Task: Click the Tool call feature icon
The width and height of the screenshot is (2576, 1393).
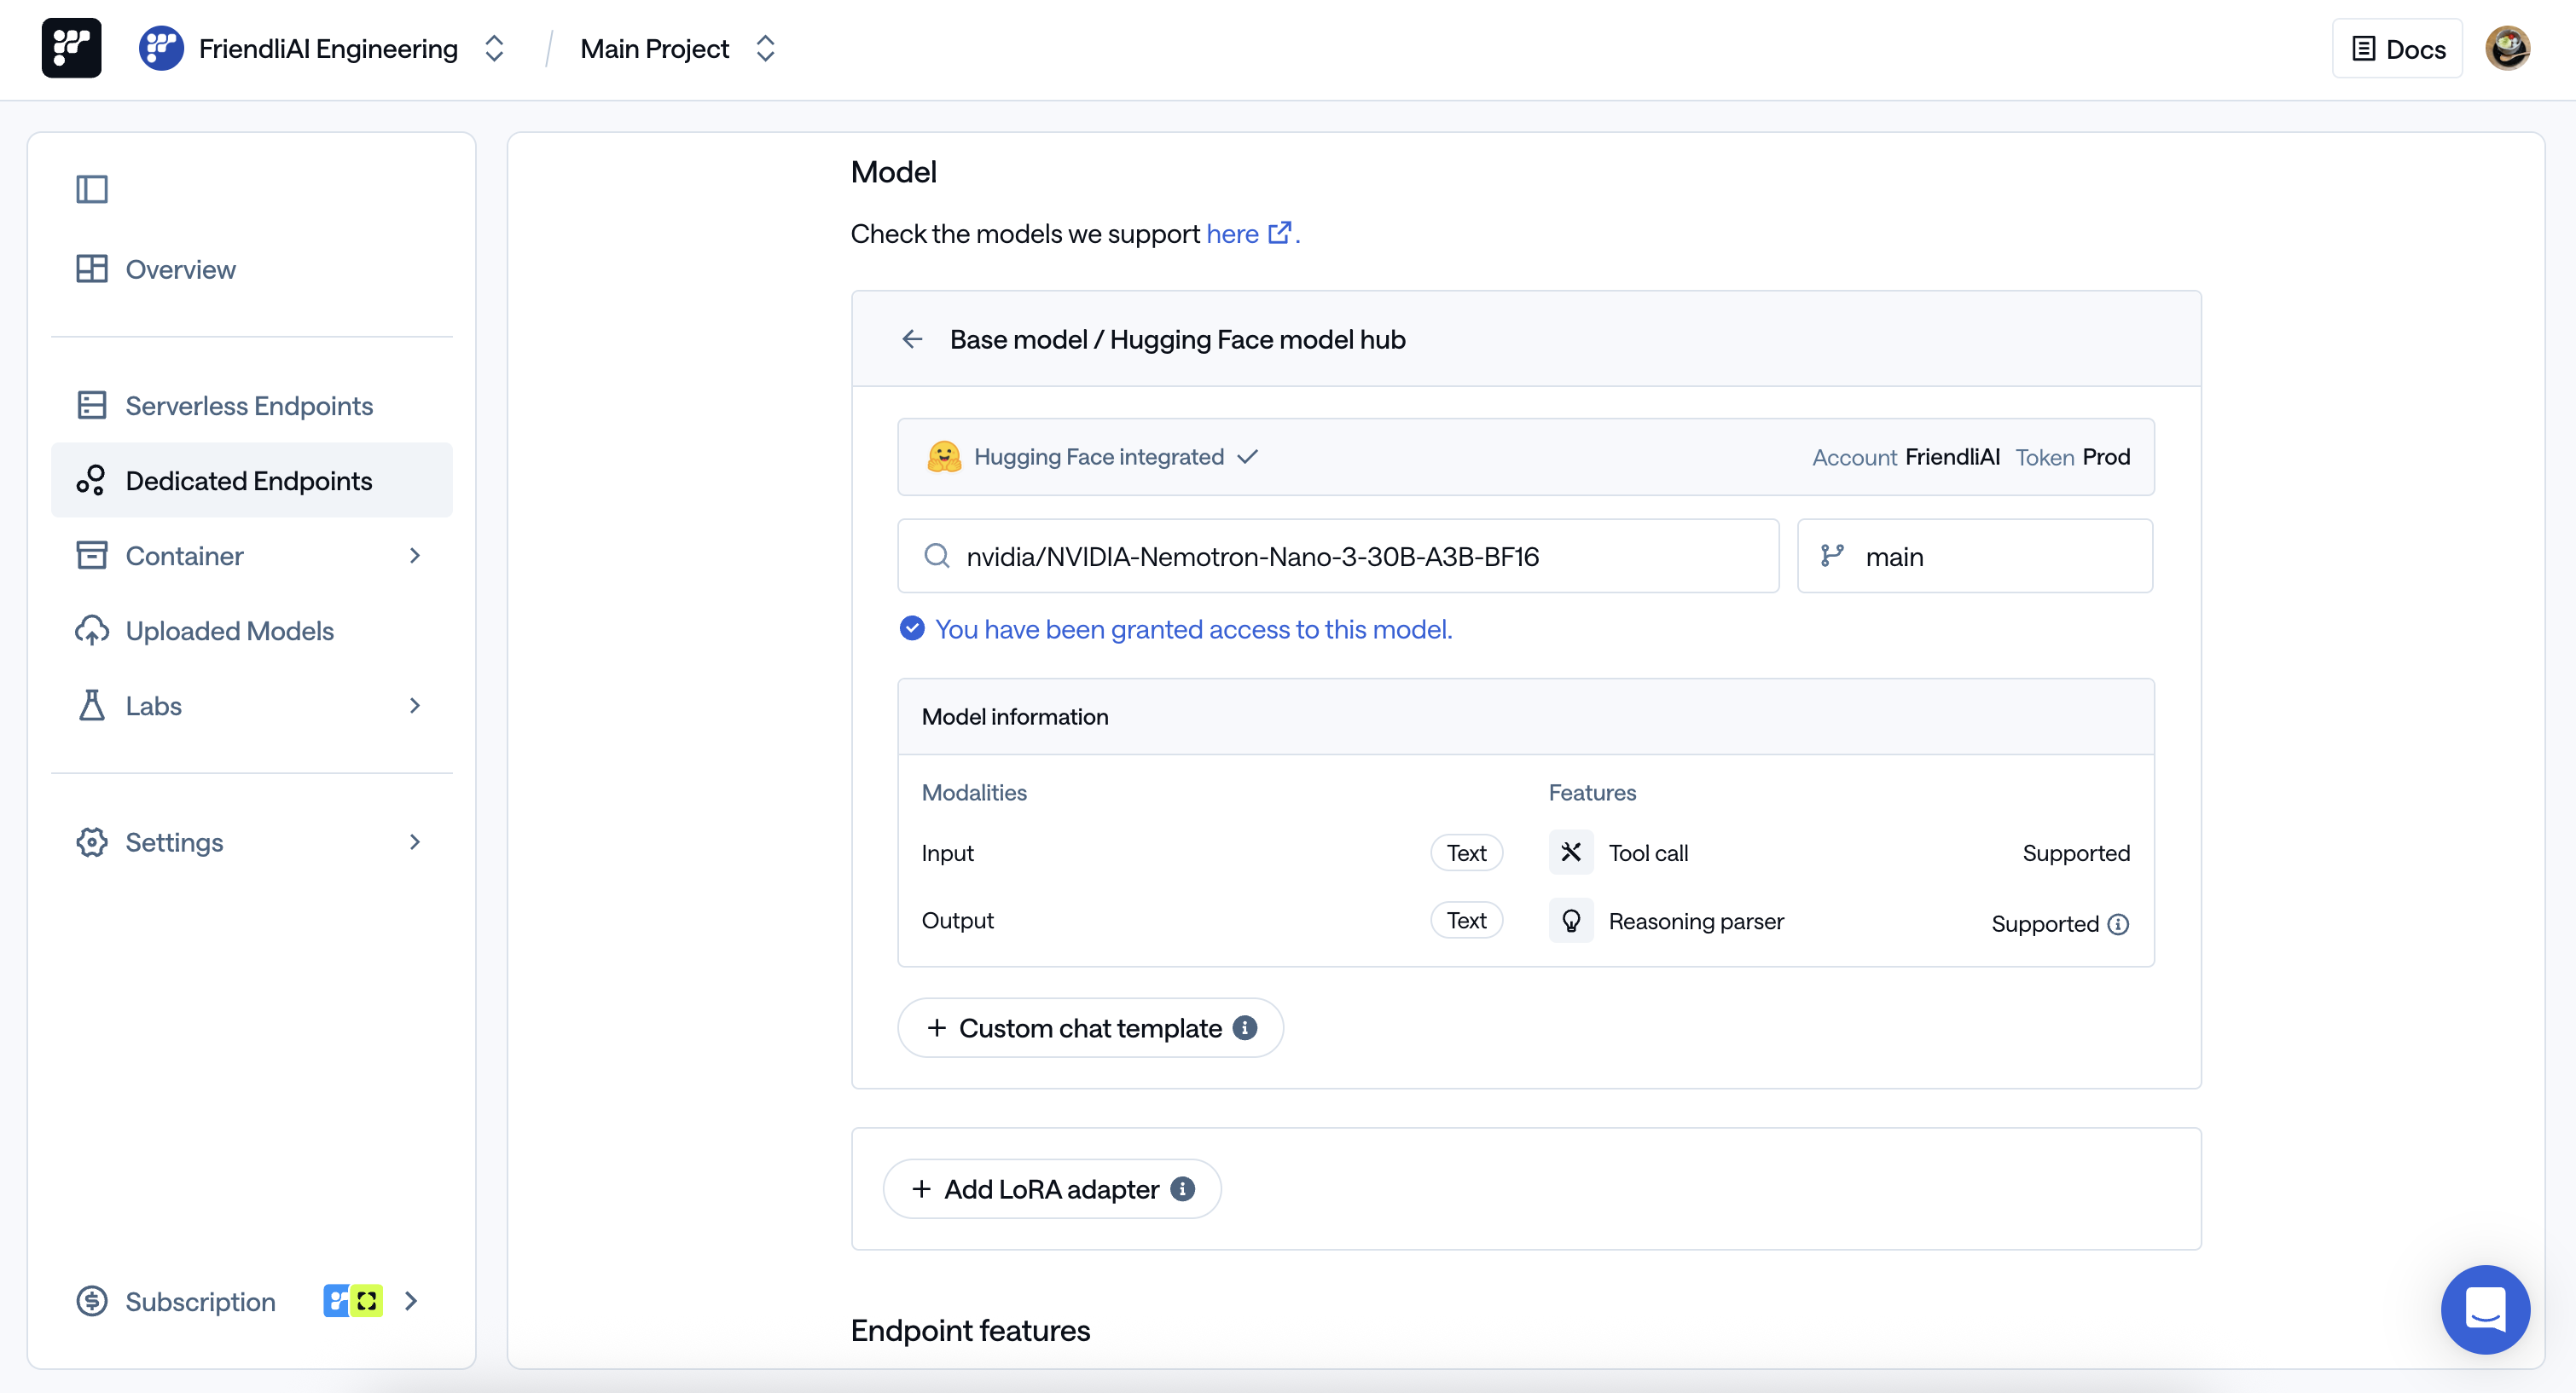Action: coord(1571,853)
